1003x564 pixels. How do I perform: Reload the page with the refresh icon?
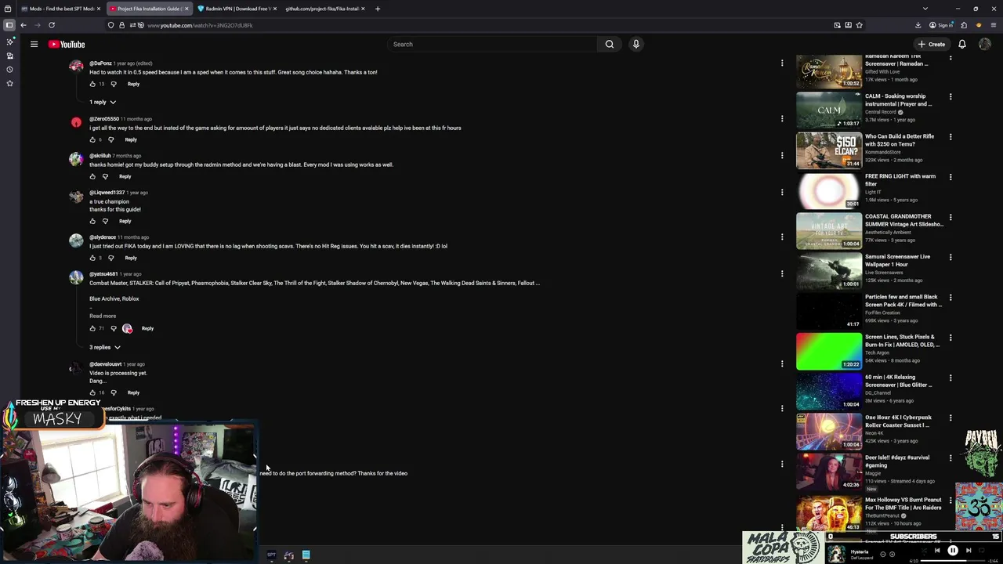click(x=52, y=25)
